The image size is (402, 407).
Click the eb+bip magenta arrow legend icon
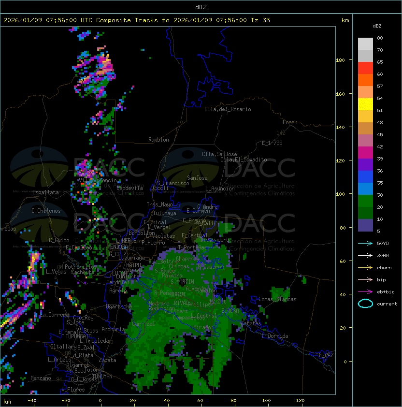(365, 292)
